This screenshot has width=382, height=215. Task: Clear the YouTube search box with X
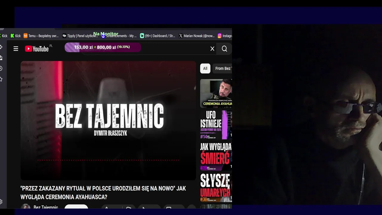tap(212, 49)
